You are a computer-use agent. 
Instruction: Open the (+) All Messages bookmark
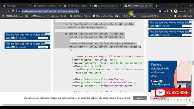(35, 16)
